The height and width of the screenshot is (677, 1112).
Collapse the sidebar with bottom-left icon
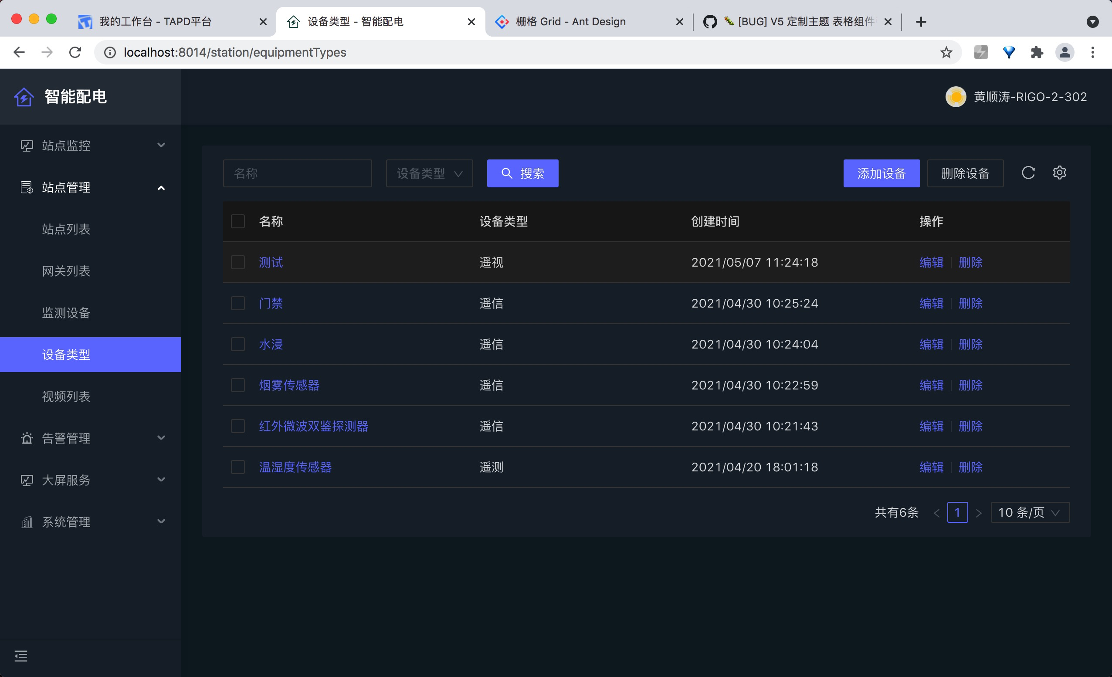(x=21, y=656)
